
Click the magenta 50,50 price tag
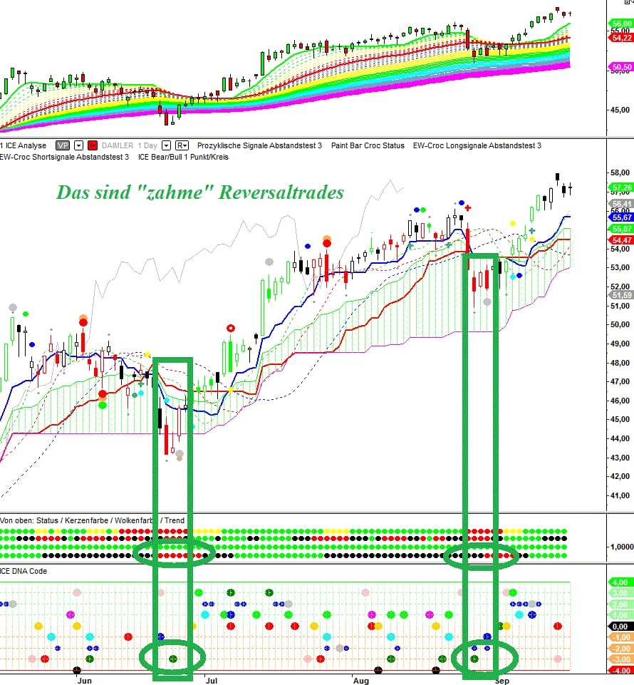click(x=621, y=68)
